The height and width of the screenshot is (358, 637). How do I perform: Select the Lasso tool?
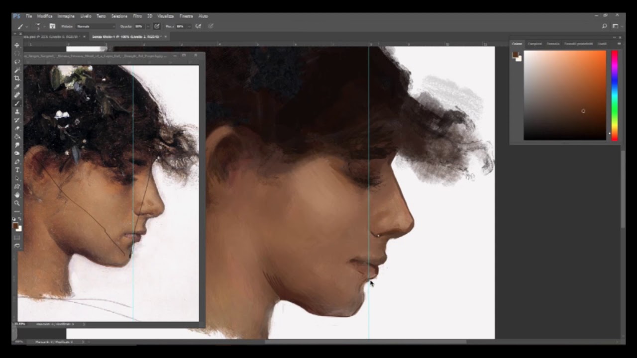pyautogui.click(x=17, y=62)
